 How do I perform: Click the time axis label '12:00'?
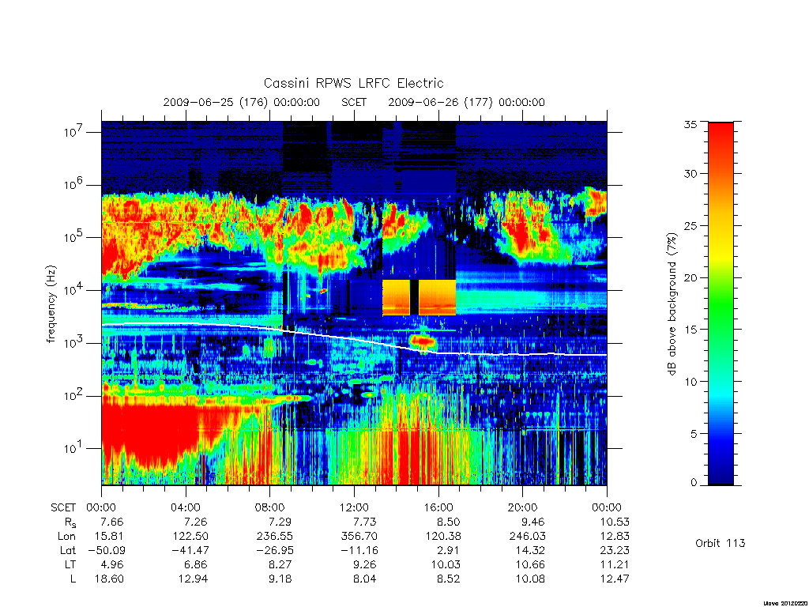tap(354, 507)
